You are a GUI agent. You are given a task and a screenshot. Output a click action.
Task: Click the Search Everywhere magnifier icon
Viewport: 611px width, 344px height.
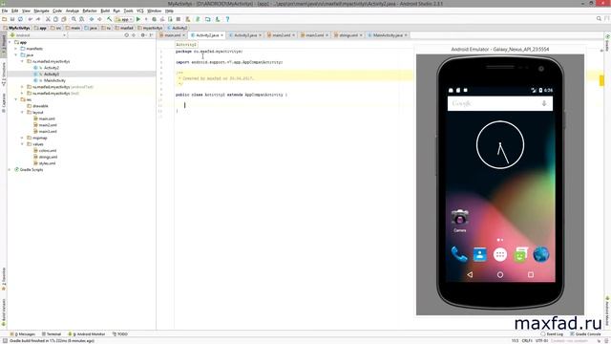click(x=599, y=19)
